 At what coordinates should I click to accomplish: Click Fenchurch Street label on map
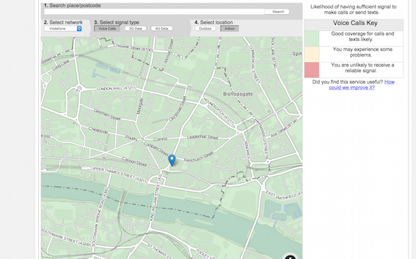click(198, 157)
